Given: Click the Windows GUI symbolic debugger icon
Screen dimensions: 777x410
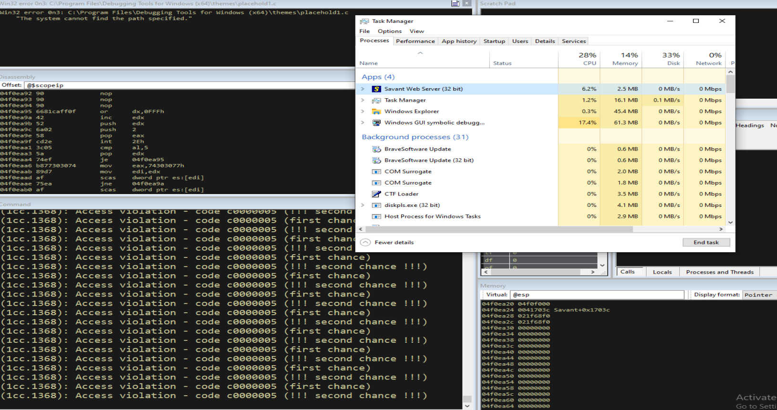Looking at the screenshot, I should pyautogui.click(x=376, y=123).
